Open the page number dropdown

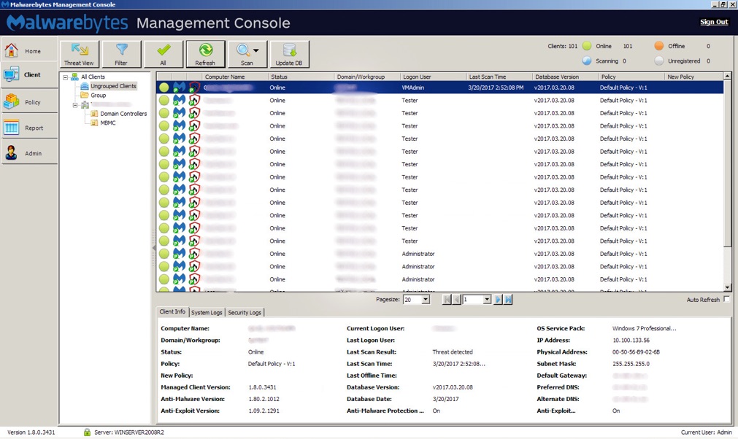(487, 300)
